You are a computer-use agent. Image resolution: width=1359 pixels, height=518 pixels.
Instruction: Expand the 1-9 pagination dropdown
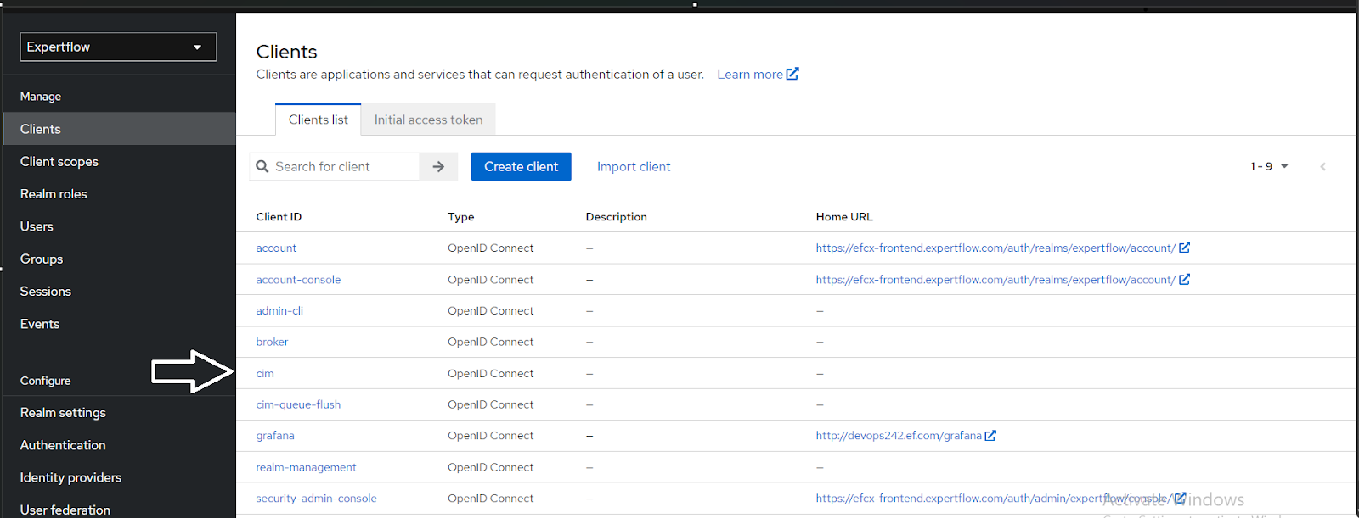pyautogui.click(x=1269, y=167)
